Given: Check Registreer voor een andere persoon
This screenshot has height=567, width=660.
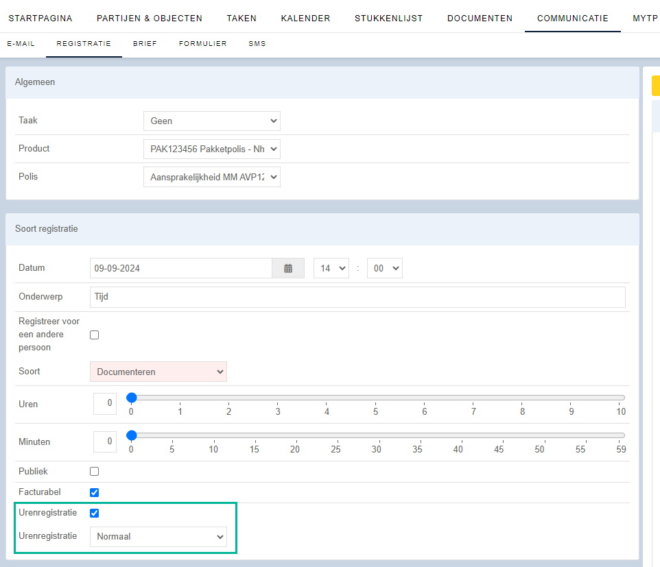Looking at the screenshot, I should [95, 335].
